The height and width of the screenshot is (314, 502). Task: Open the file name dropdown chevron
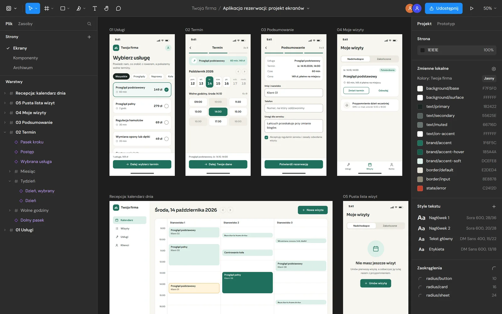coord(308,8)
